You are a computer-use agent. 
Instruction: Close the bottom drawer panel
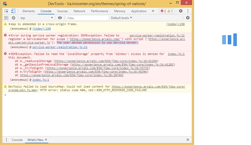point(188,140)
